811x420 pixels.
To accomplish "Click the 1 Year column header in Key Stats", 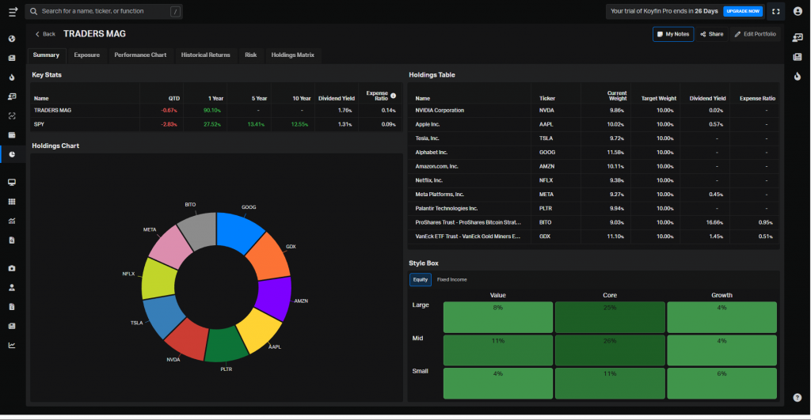I will point(215,98).
